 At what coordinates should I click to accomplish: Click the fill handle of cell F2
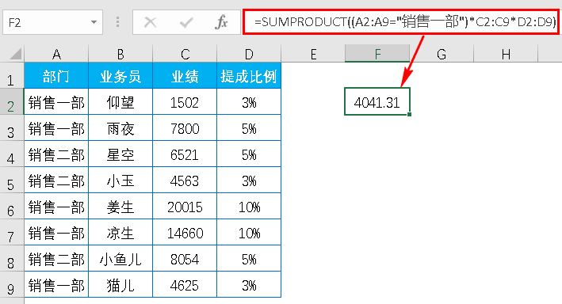pyautogui.click(x=409, y=114)
